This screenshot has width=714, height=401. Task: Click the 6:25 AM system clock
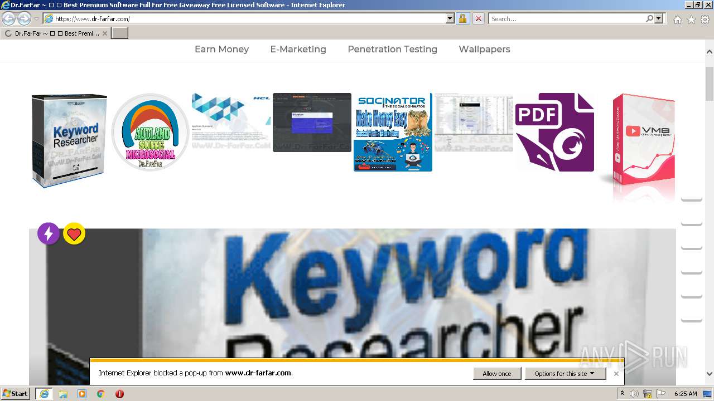tap(686, 394)
